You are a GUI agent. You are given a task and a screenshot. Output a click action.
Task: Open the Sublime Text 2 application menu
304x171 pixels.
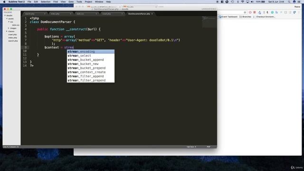pyautogui.click(x=17, y=2)
